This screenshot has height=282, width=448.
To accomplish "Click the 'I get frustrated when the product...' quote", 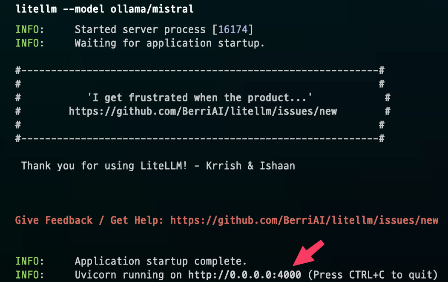I will pyautogui.click(x=200, y=98).
